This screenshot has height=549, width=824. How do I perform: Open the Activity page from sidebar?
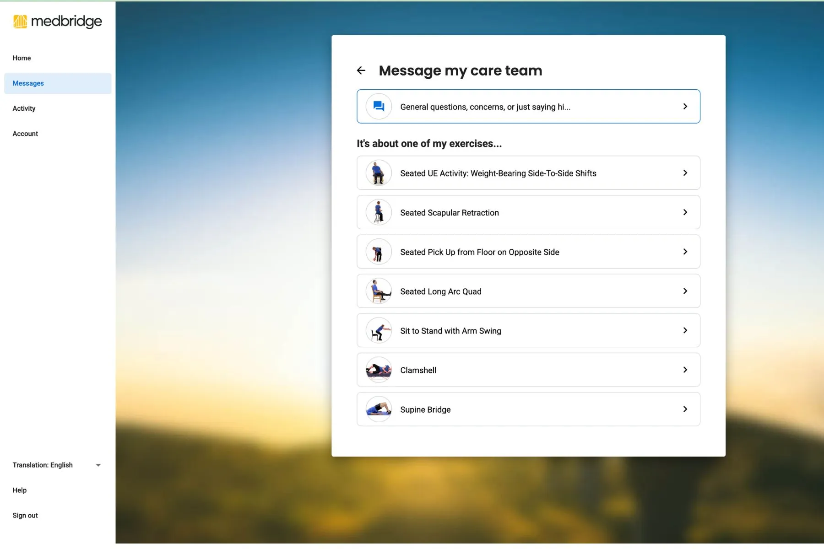pos(24,108)
